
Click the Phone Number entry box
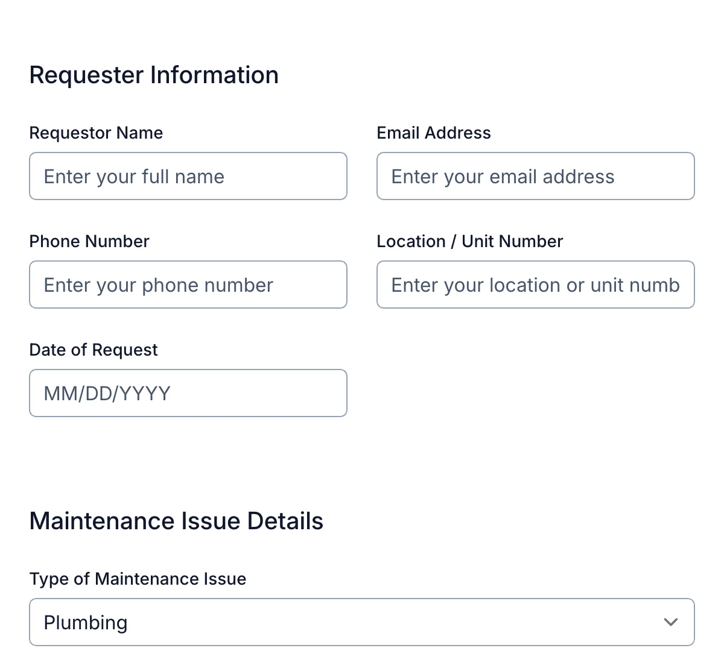tap(188, 285)
